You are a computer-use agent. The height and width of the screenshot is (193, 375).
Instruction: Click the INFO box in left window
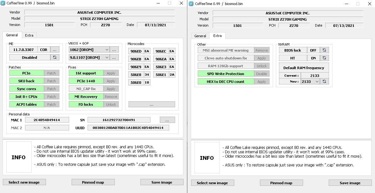click(x=19, y=157)
